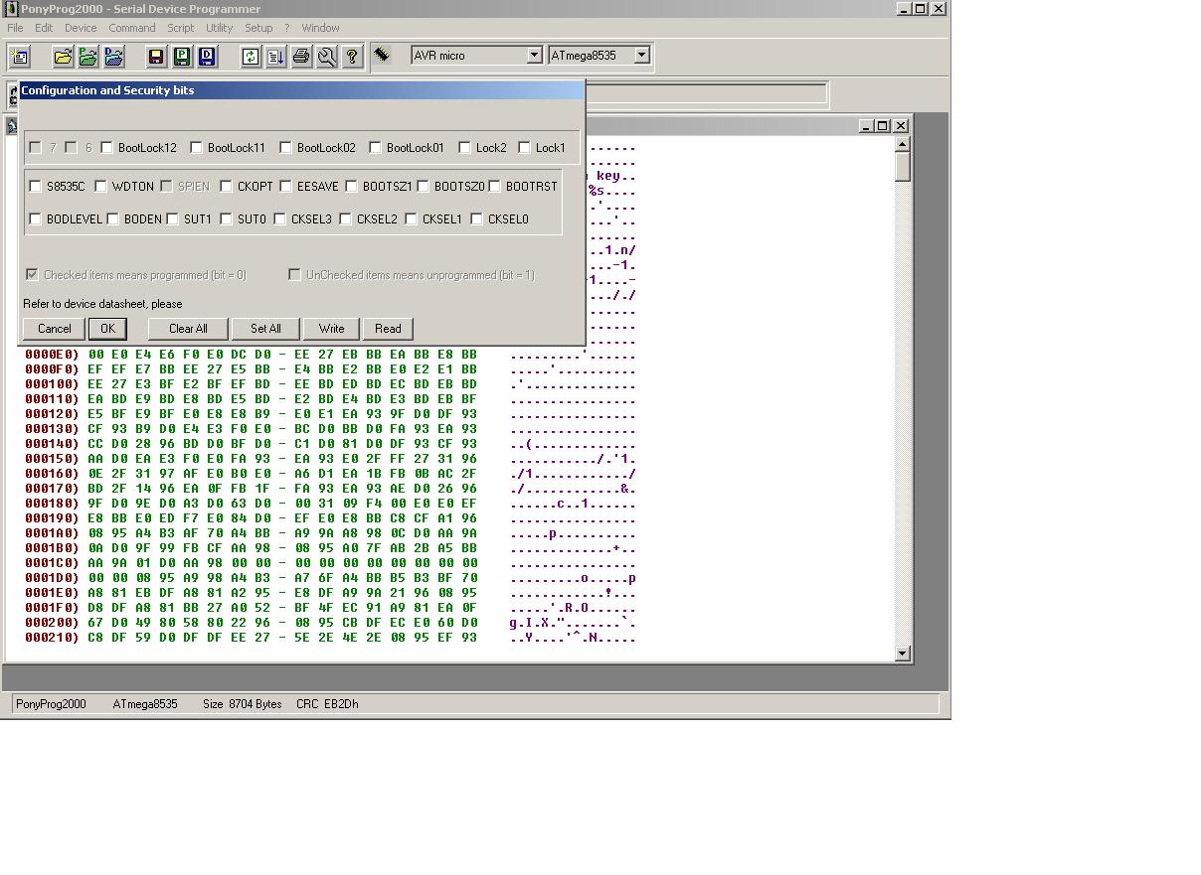
Task: Click the Set All button
Action: coord(265,329)
